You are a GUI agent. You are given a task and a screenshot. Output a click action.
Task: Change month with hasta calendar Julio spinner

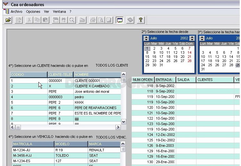point(202,38)
